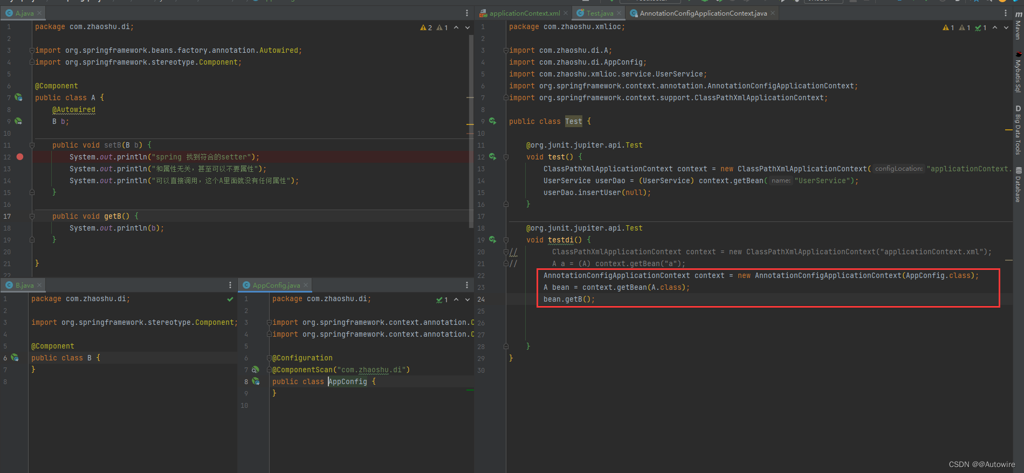Screen dimensions: 1024x473
Task: Open A.java editor pane options menu
Action: coord(467,13)
